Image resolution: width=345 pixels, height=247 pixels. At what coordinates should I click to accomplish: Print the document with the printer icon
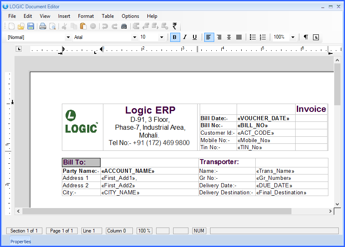[x=43, y=26]
